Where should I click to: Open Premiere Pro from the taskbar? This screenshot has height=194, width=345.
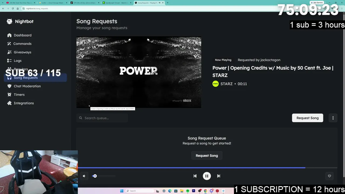click(x=194, y=191)
